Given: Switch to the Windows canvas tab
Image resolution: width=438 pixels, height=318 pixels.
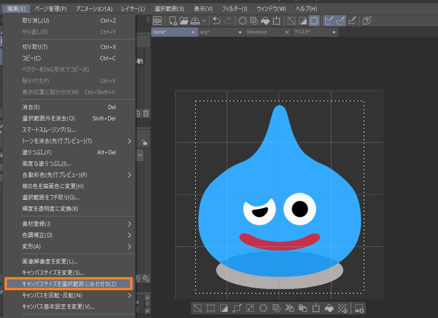Looking at the screenshot, I should (x=268, y=32).
